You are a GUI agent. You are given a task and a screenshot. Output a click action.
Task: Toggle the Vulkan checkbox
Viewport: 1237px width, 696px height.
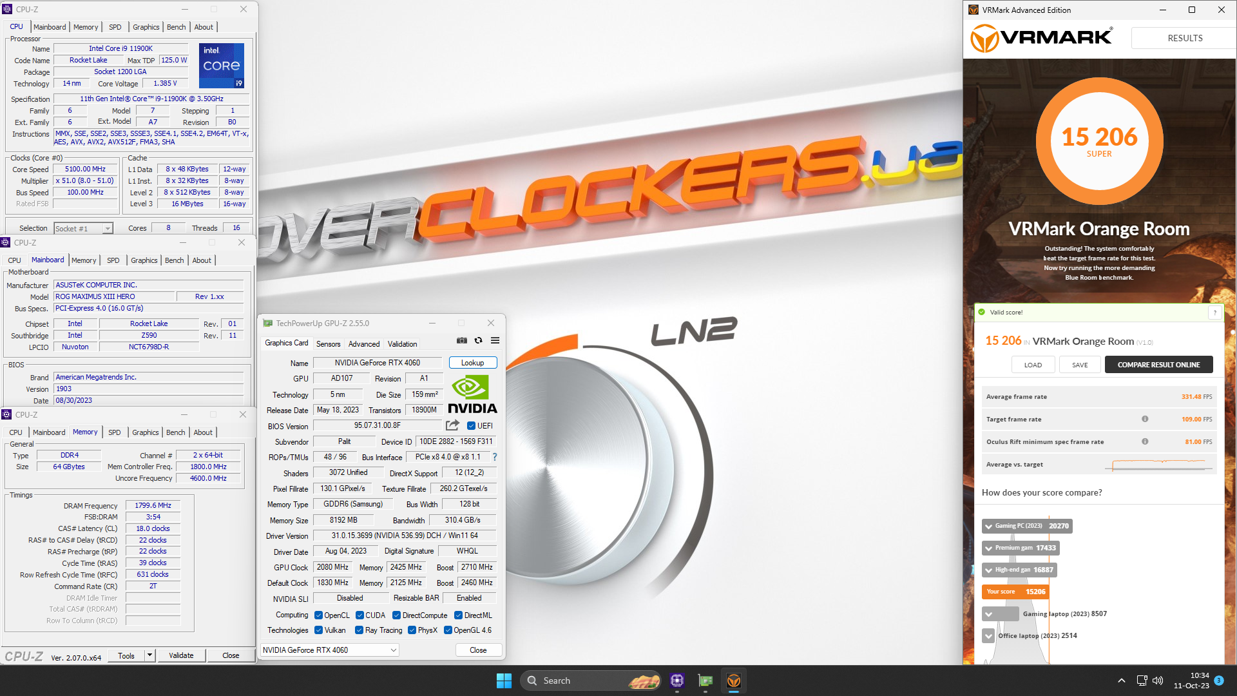pyautogui.click(x=318, y=630)
